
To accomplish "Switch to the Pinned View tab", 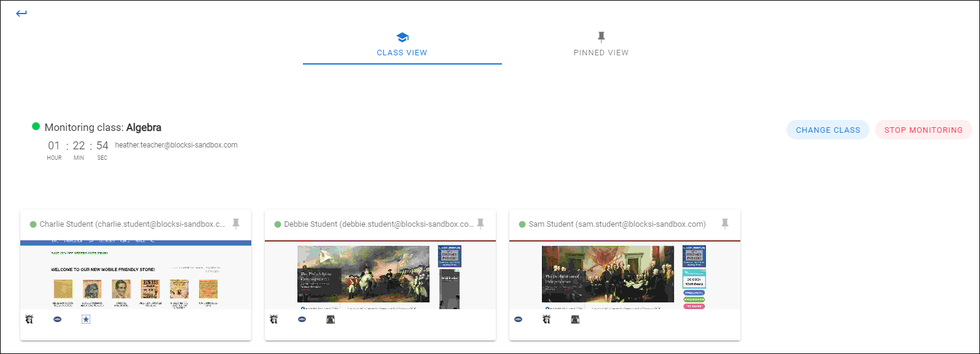I will tap(601, 44).
